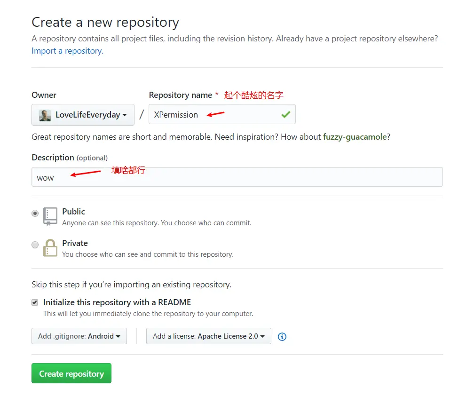This screenshot has height=396, width=458.
Task: Open the Owner dropdown LoveLifeEveryday
Action: click(83, 115)
